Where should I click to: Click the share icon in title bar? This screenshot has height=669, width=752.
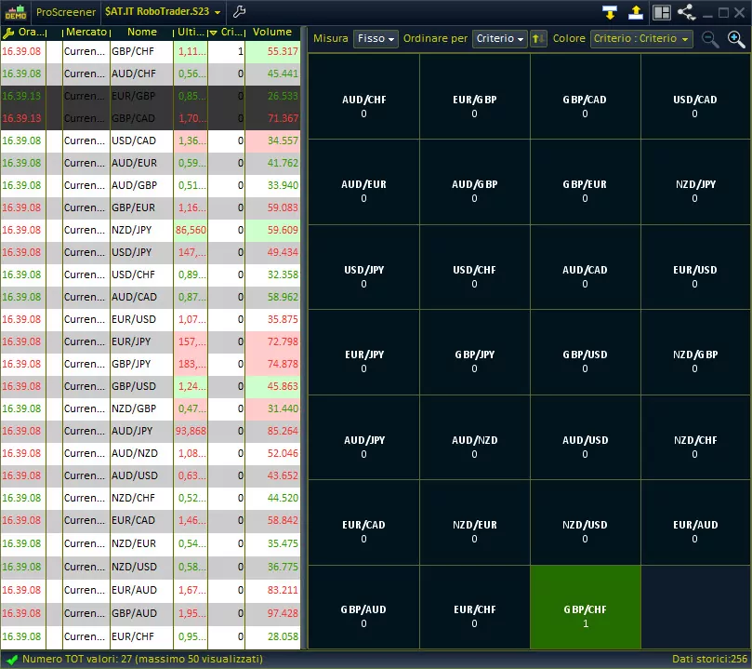(687, 12)
